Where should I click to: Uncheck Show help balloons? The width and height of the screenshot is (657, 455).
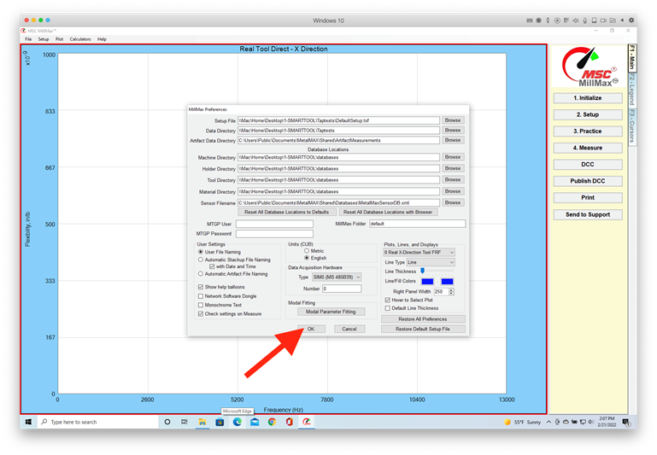click(x=201, y=287)
